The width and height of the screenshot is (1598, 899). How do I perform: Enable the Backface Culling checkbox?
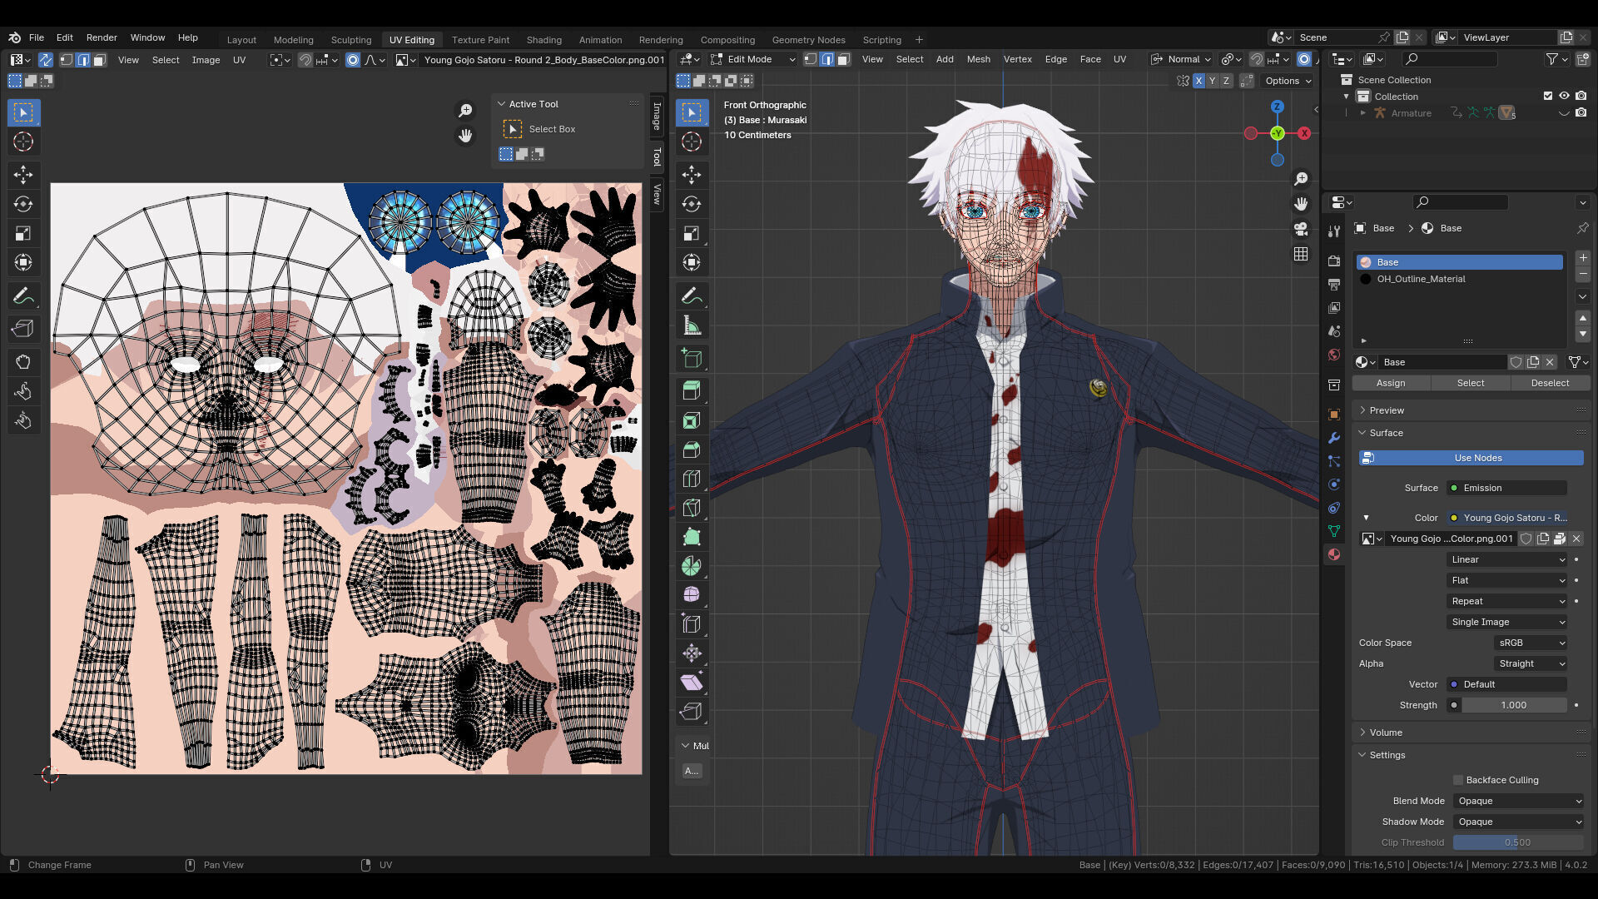[1458, 780]
